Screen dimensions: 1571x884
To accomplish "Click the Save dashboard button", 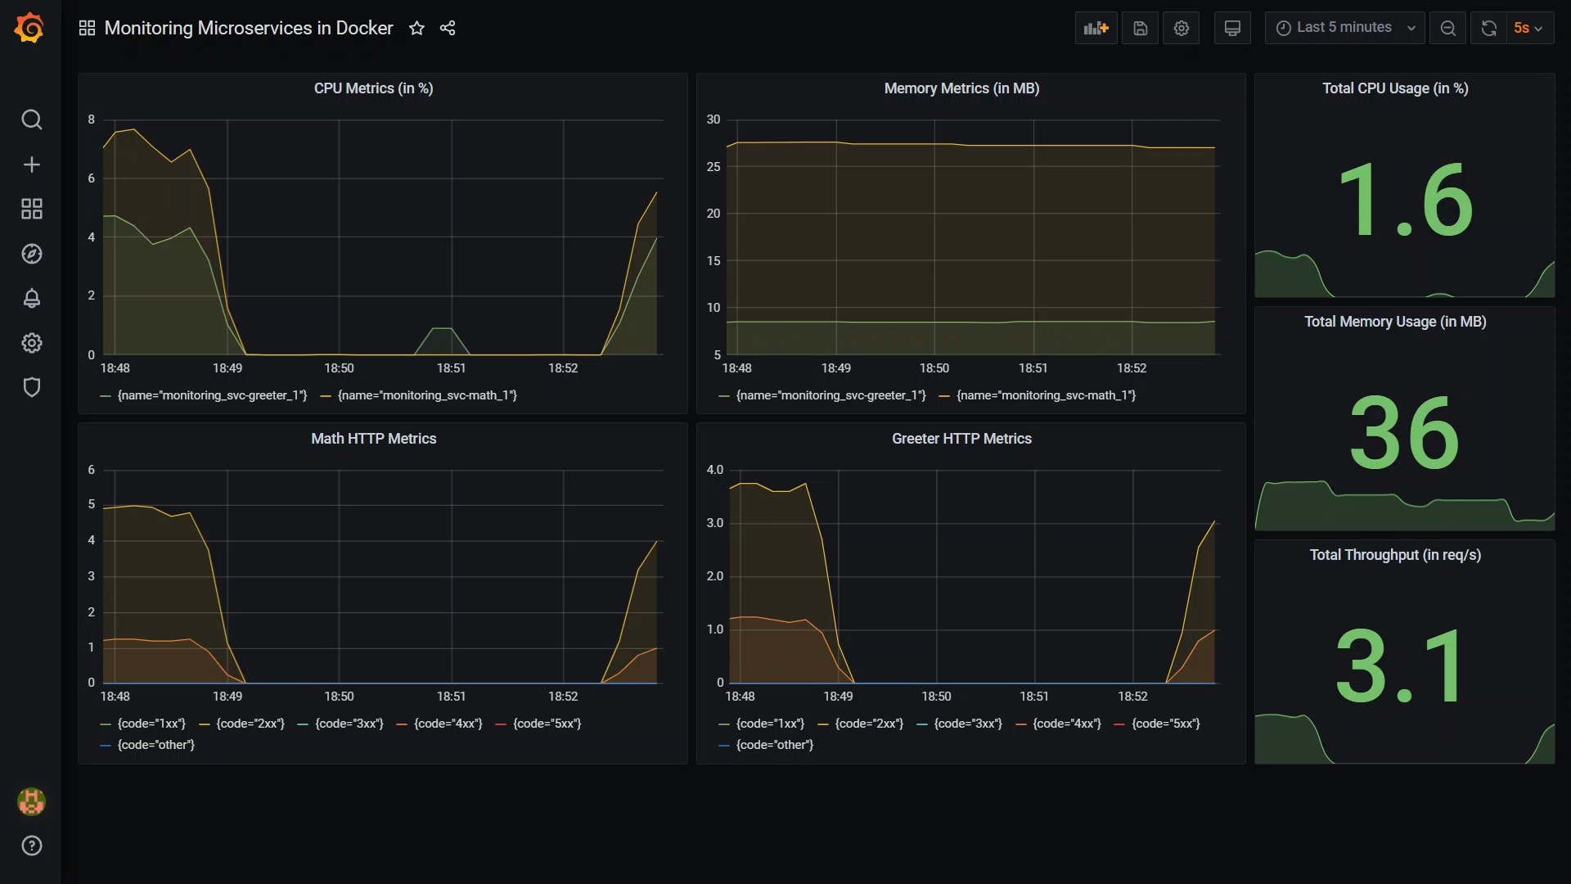I will (1140, 28).
